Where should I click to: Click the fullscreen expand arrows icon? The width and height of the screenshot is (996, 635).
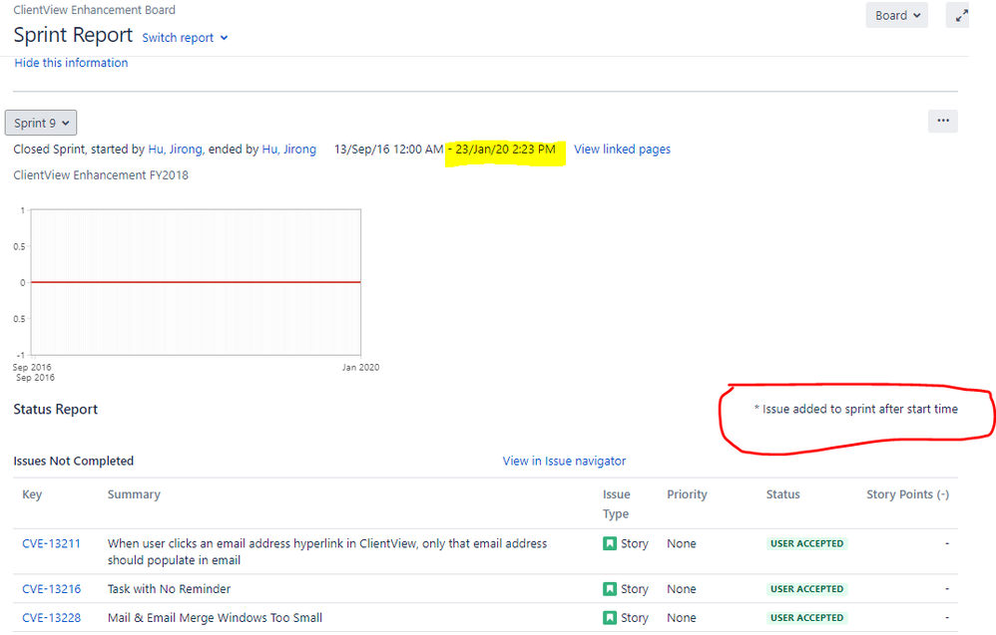pyautogui.click(x=961, y=15)
